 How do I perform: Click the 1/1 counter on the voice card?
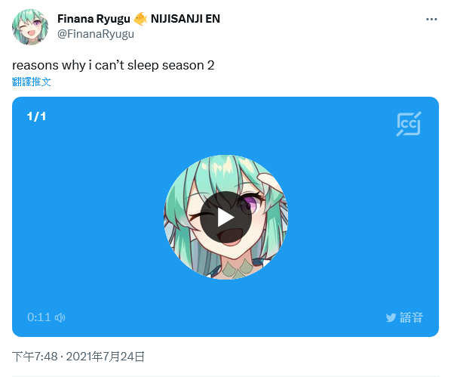pyautogui.click(x=36, y=116)
